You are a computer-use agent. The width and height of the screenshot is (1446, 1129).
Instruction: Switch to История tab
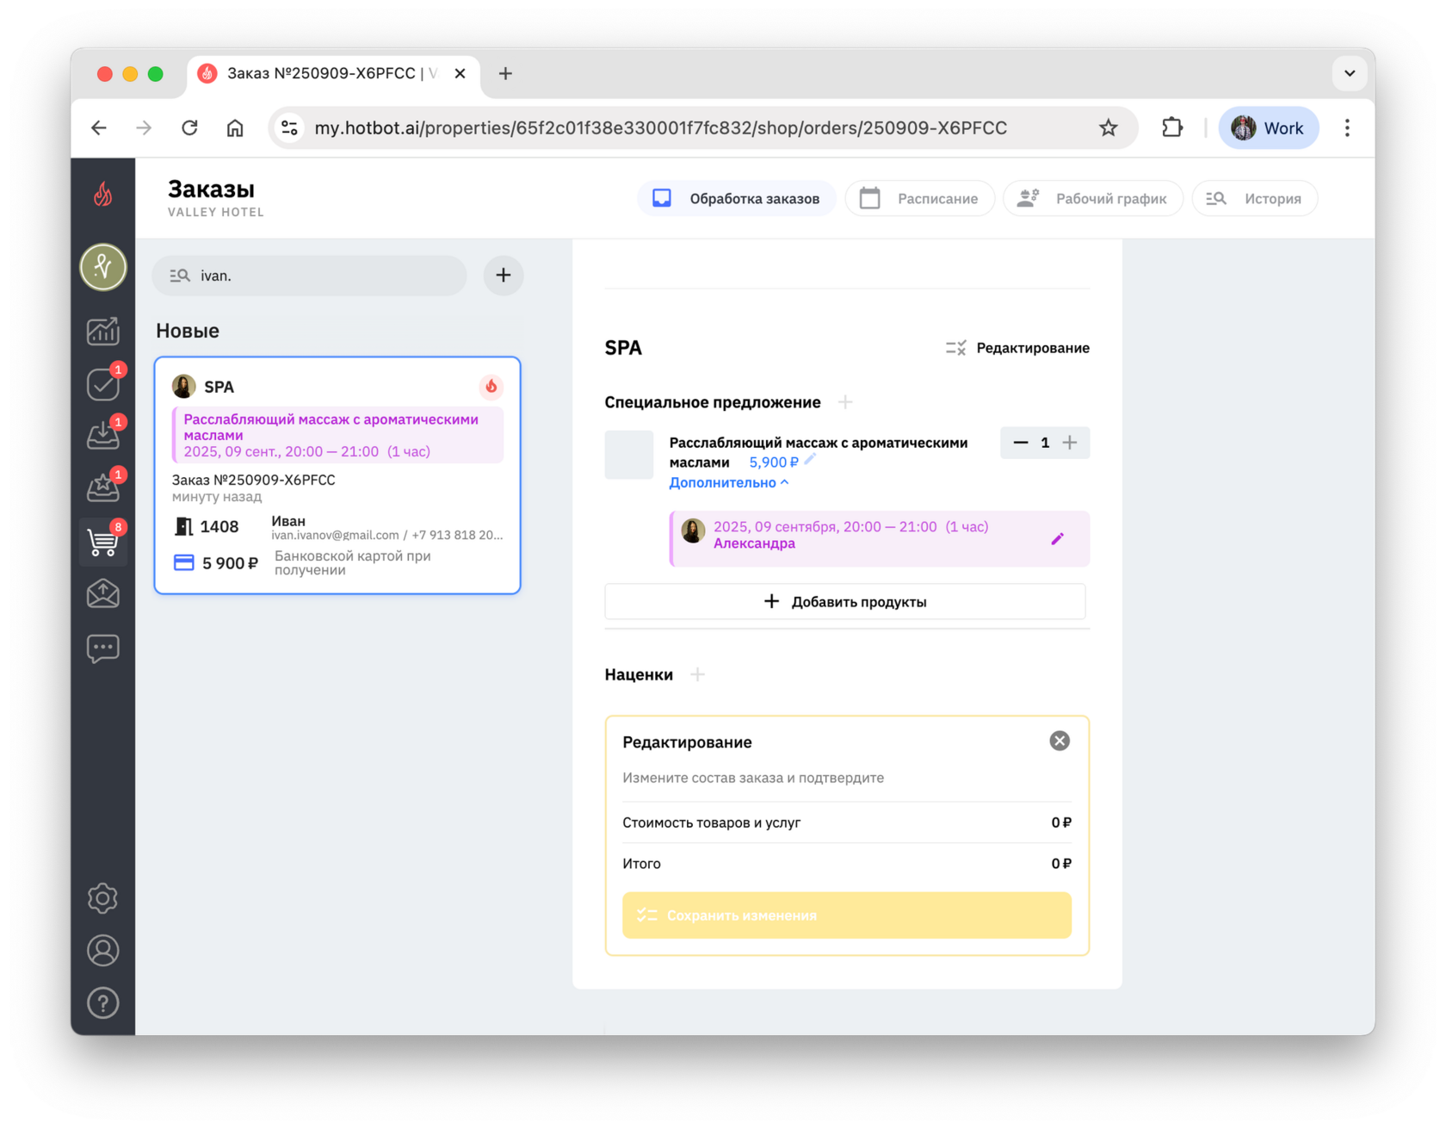pos(1254,199)
